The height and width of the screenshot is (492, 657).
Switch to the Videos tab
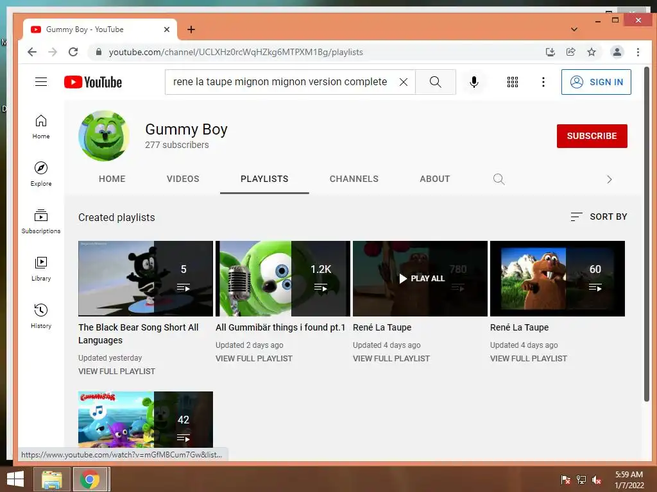pos(183,179)
